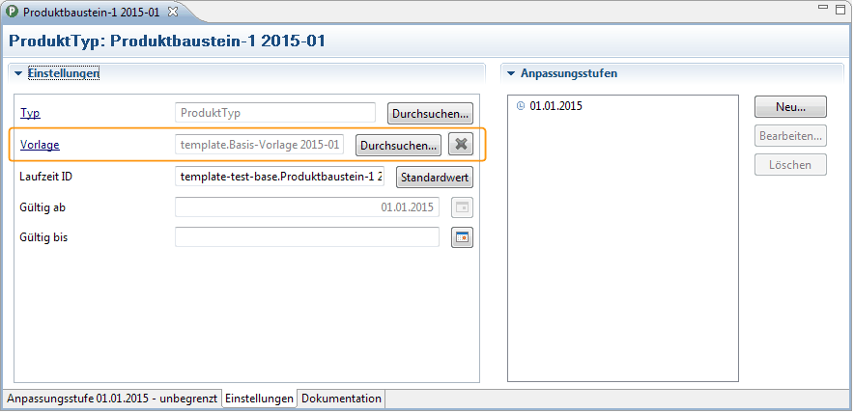Click into the Gültig bis date field

pyautogui.click(x=306, y=237)
